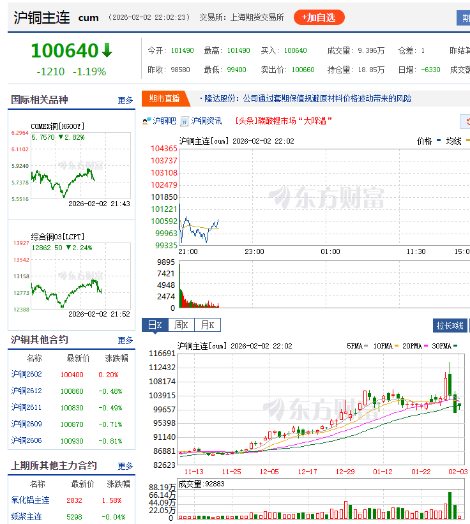Click the 上海期货交易所 exchange text

click(257, 17)
